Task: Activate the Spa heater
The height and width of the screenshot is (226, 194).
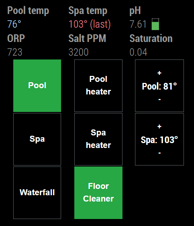Action: pos(98,139)
